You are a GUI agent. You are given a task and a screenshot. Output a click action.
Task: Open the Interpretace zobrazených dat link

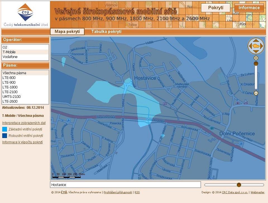(24, 123)
